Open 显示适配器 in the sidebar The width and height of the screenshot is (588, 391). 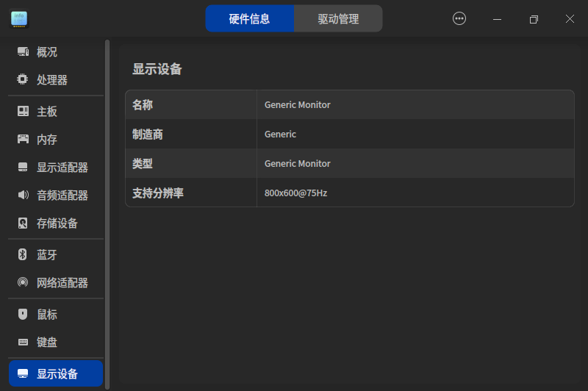[x=56, y=167]
